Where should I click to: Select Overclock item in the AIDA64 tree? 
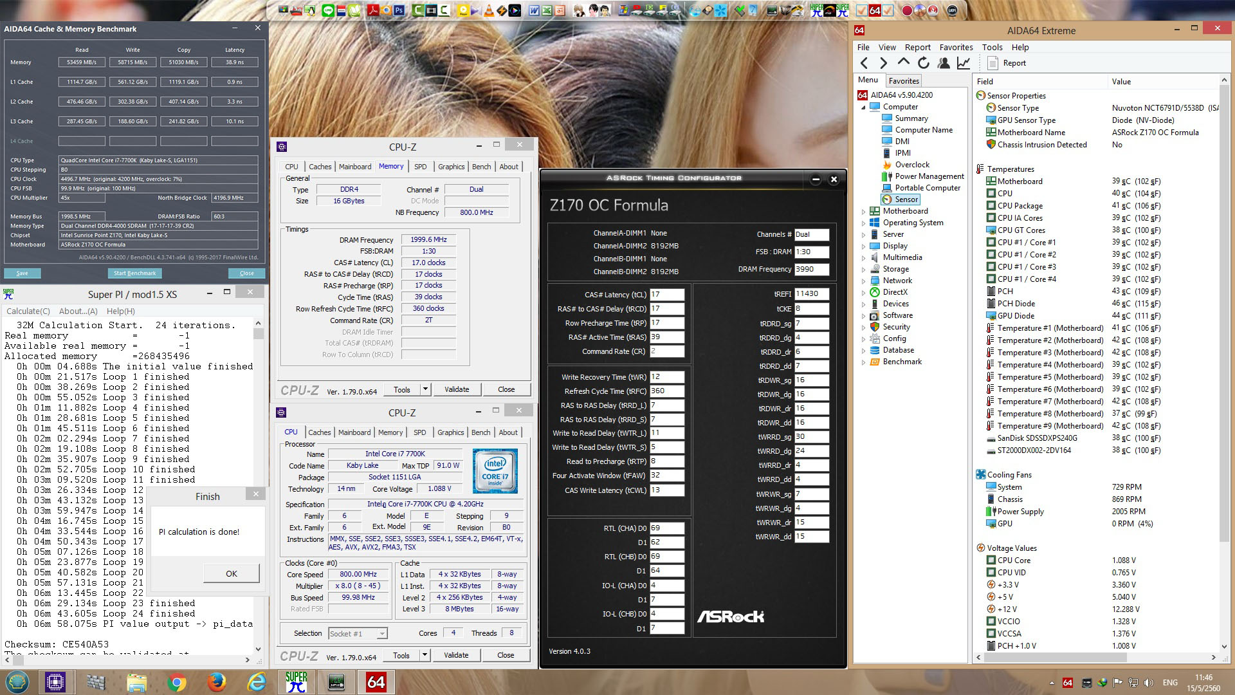click(x=912, y=165)
